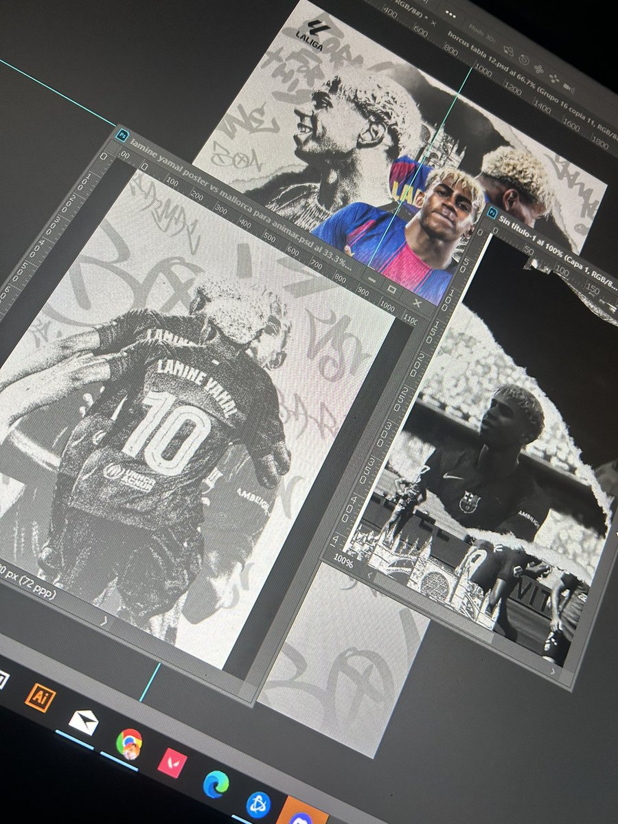Select the 3D pan icon
Viewport: 618px width, 824px height.
pos(538,69)
